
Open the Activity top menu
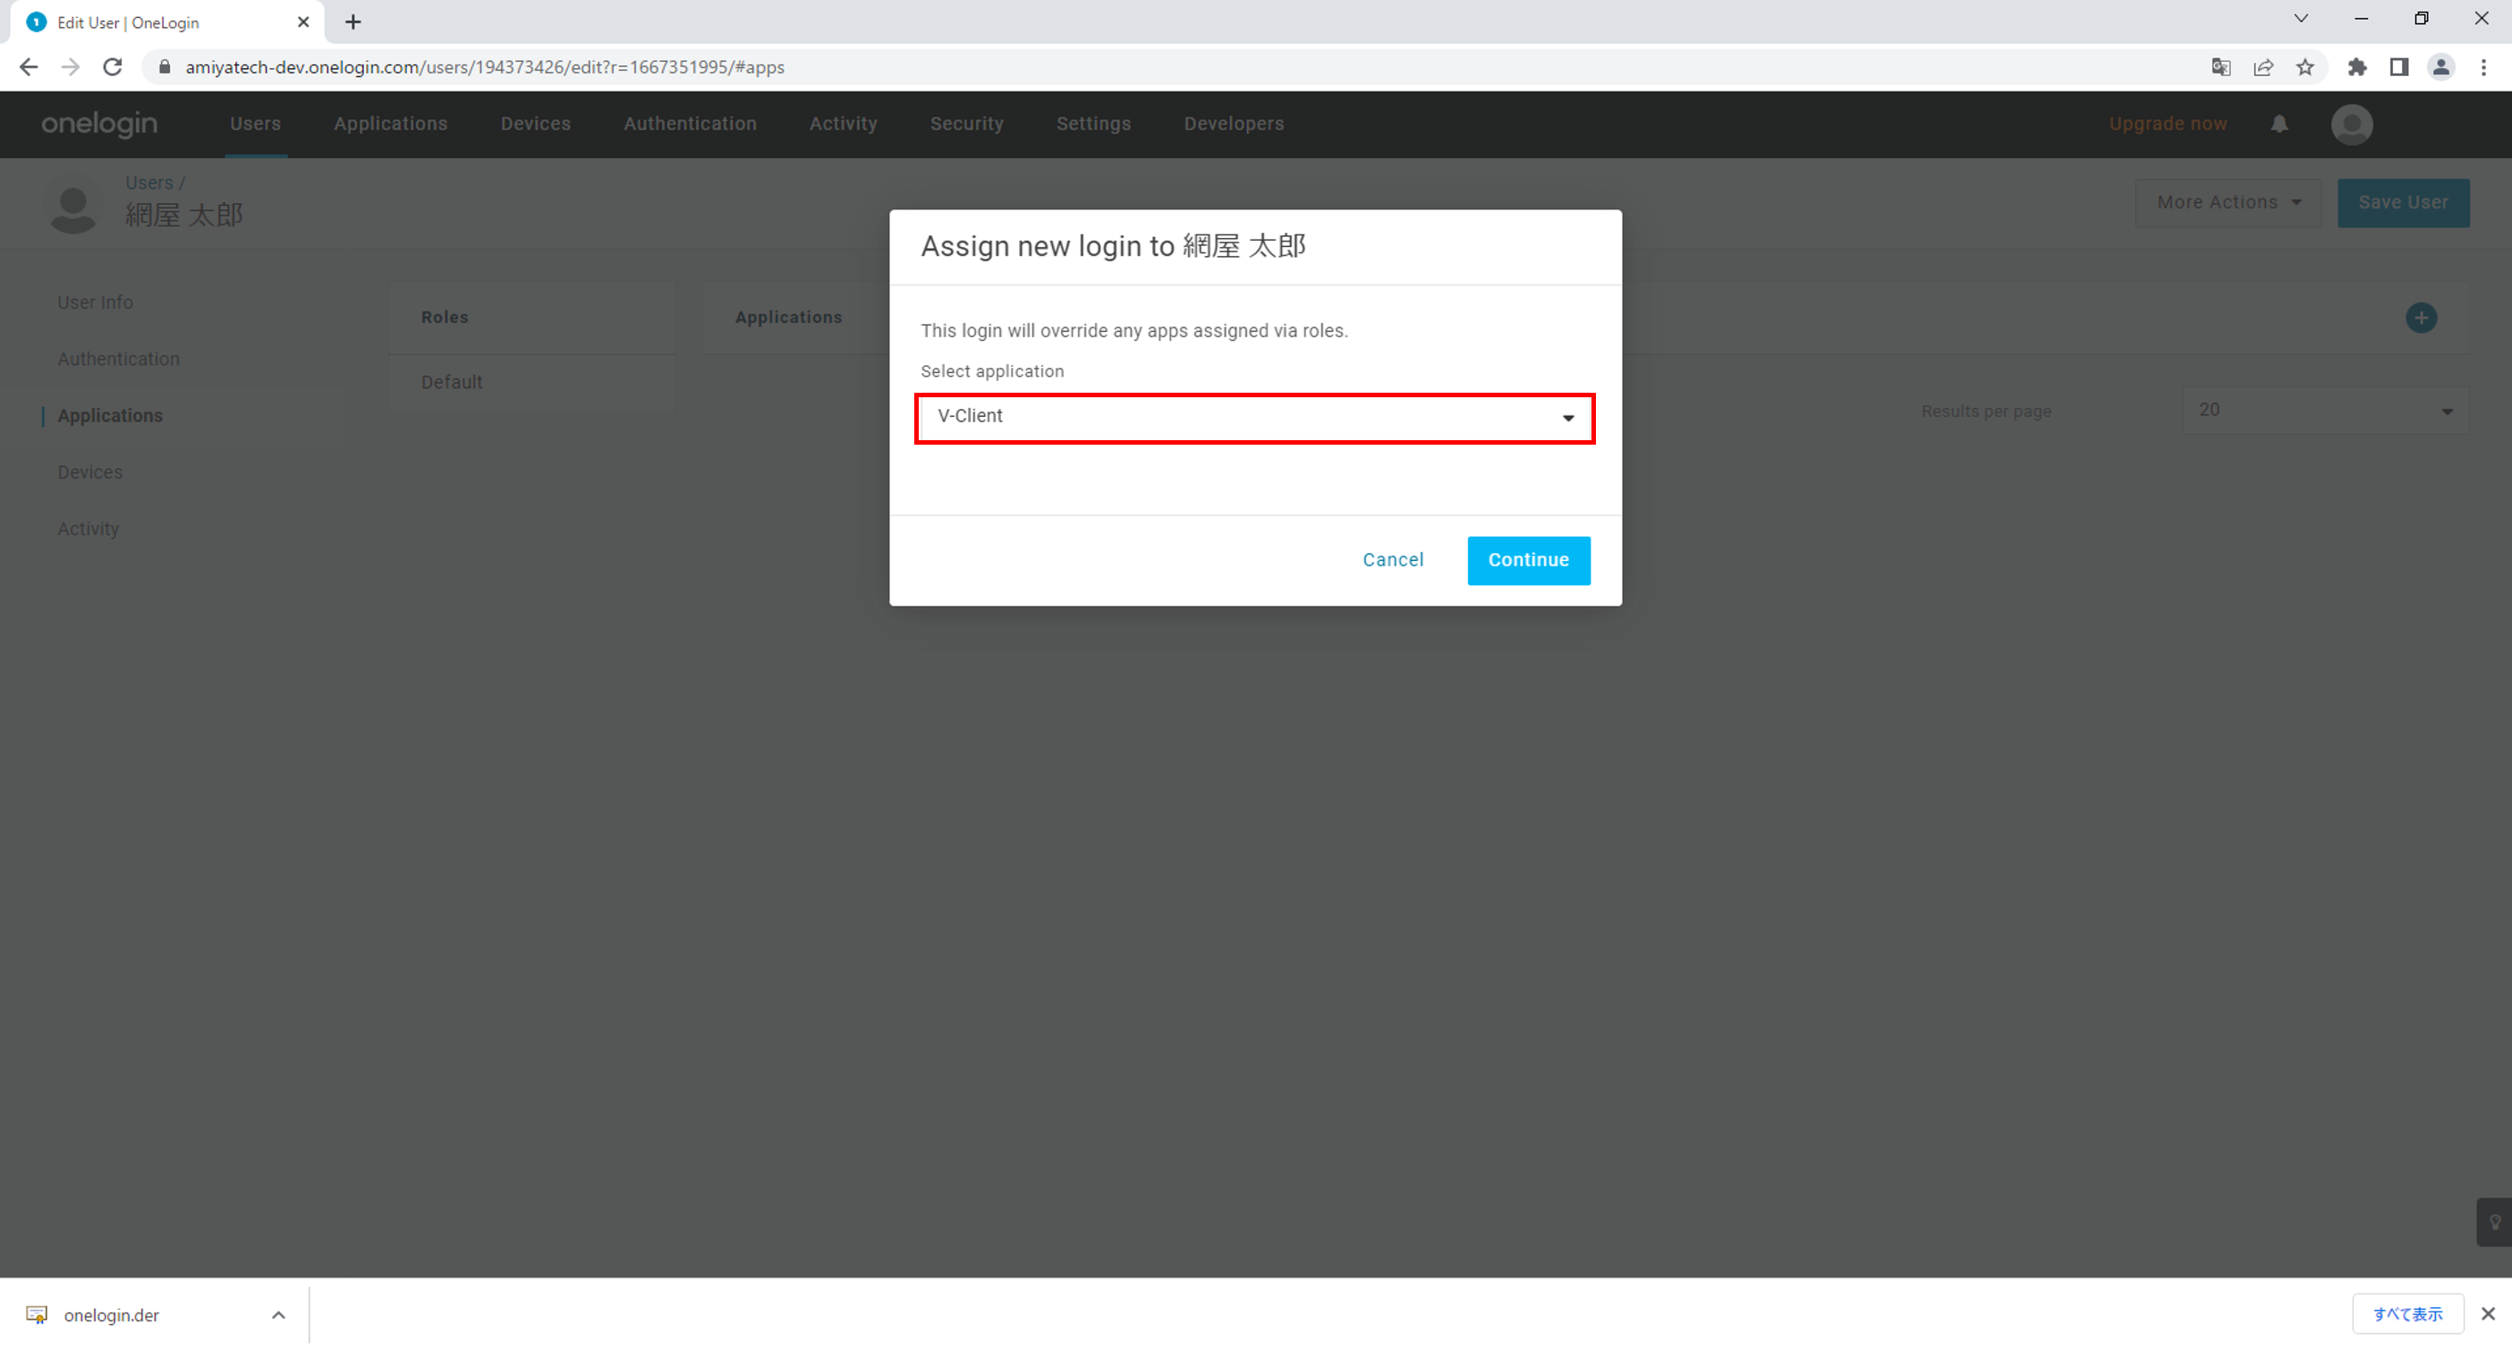[x=843, y=123]
